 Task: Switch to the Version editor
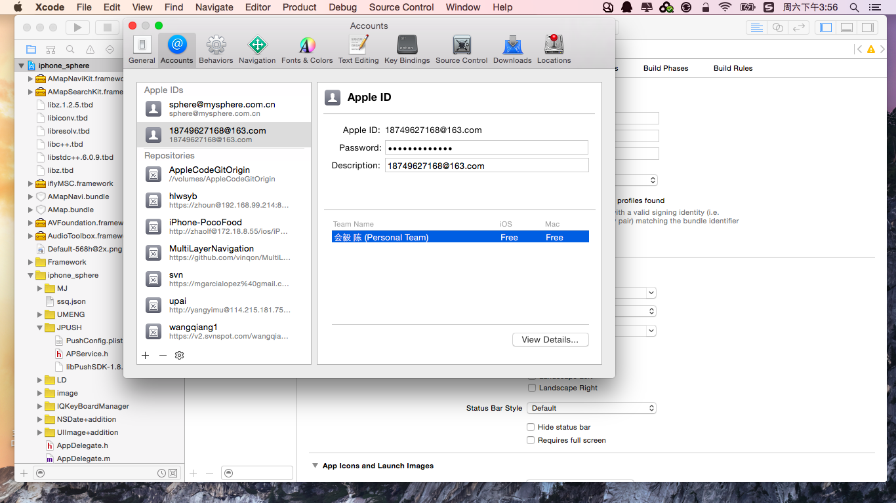point(798,28)
